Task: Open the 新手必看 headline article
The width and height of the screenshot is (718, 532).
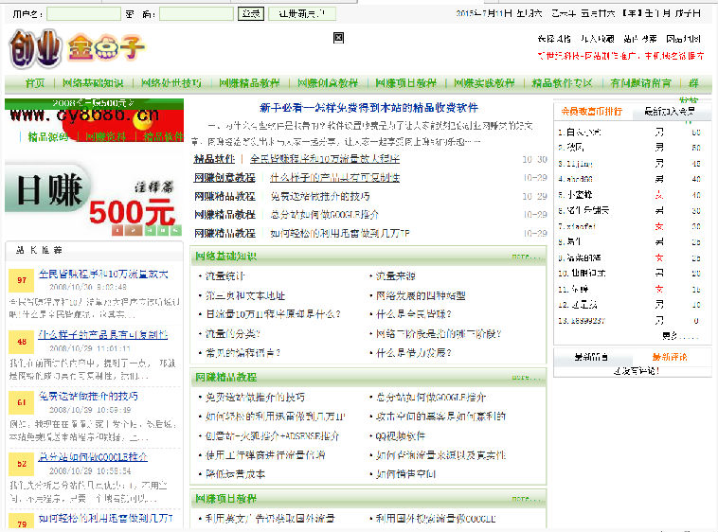Action: click(x=368, y=108)
